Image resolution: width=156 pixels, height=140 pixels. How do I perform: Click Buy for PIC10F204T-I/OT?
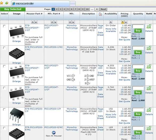point(138,92)
